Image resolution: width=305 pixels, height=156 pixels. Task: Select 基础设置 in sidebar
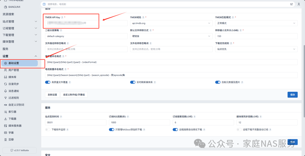19,63
